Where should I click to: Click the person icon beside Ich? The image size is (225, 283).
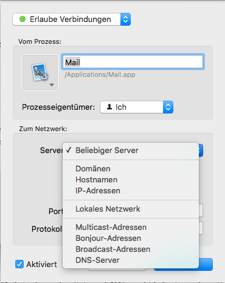(109, 107)
